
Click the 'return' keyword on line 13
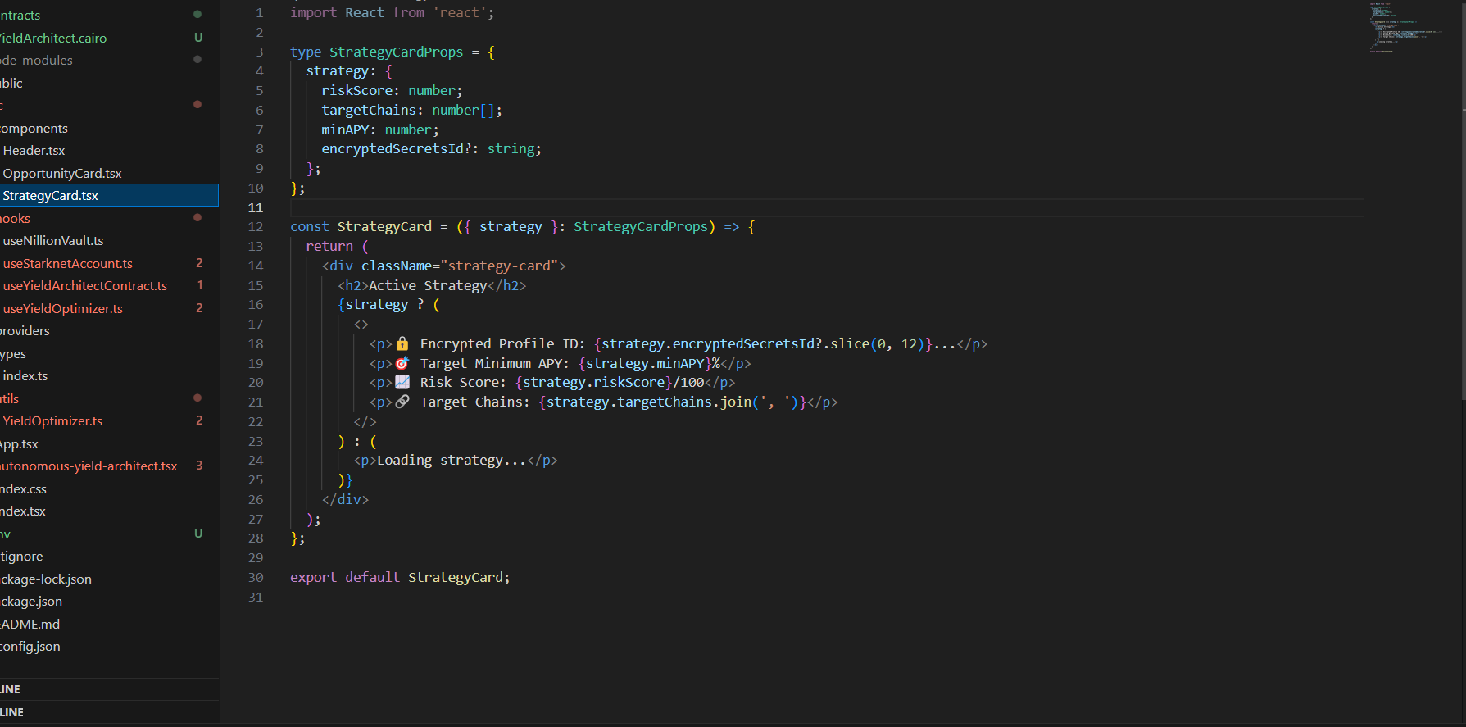click(329, 246)
